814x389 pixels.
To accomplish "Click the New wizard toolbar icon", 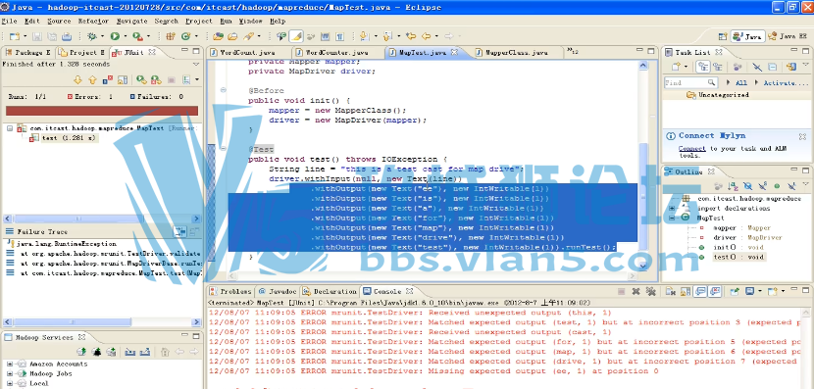I will point(14,36).
